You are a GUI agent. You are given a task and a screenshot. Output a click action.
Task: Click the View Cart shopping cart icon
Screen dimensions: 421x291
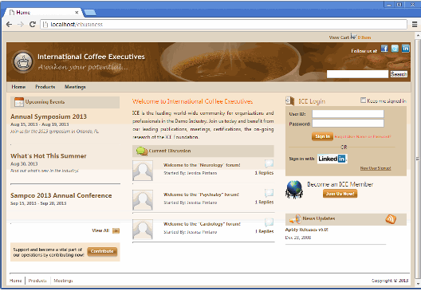tap(353, 36)
